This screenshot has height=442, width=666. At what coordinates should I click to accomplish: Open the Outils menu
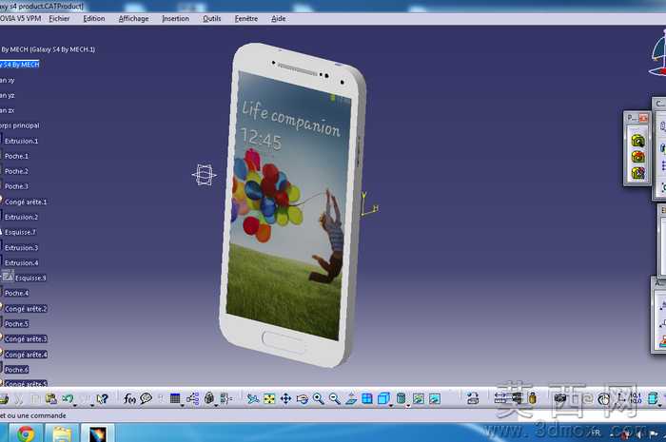(211, 19)
